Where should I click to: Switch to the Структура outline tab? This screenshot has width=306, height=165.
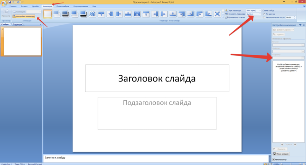(x=18, y=25)
